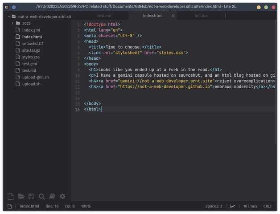The width and height of the screenshot is (280, 214).
Task: Click the blue circle button in title bar
Action: [14, 7]
